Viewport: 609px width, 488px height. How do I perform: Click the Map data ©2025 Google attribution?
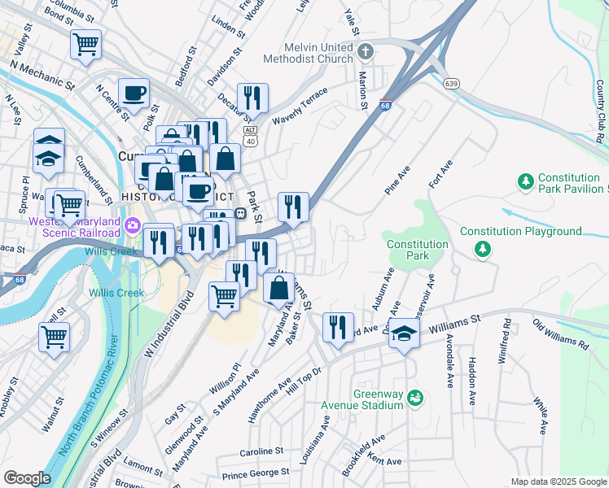[x=559, y=482]
